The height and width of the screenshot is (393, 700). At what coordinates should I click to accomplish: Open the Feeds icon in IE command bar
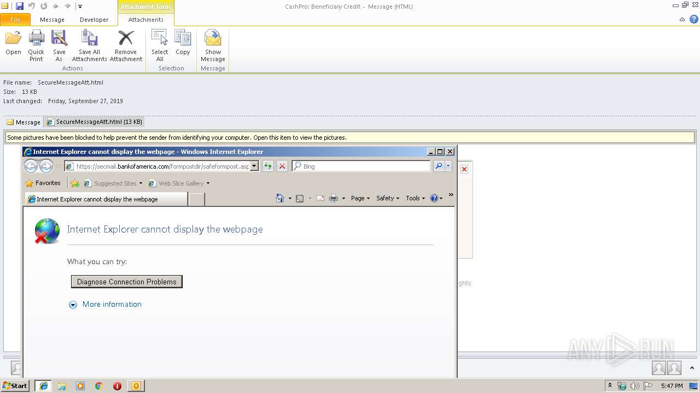(x=299, y=198)
